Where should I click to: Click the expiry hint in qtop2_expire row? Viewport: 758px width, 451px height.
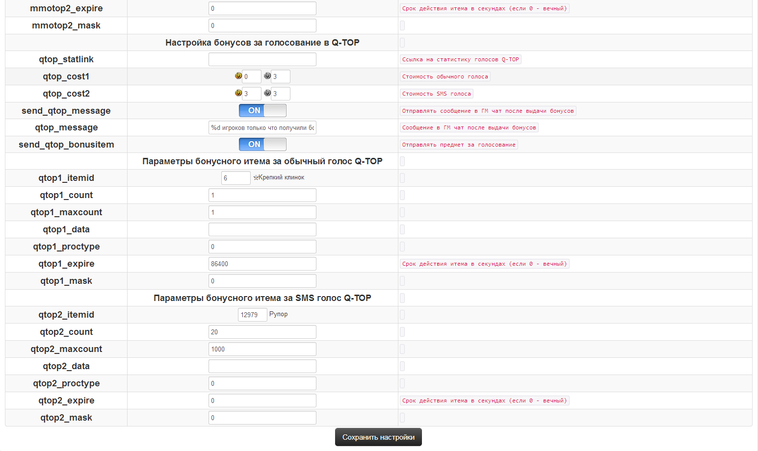[x=485, y=401]
